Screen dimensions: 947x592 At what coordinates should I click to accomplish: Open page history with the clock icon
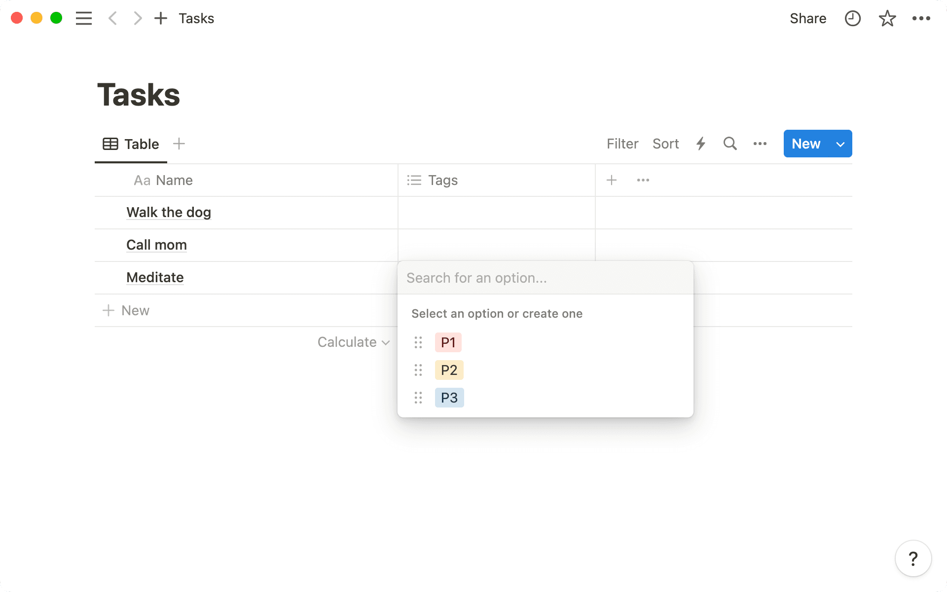[852, 18]
